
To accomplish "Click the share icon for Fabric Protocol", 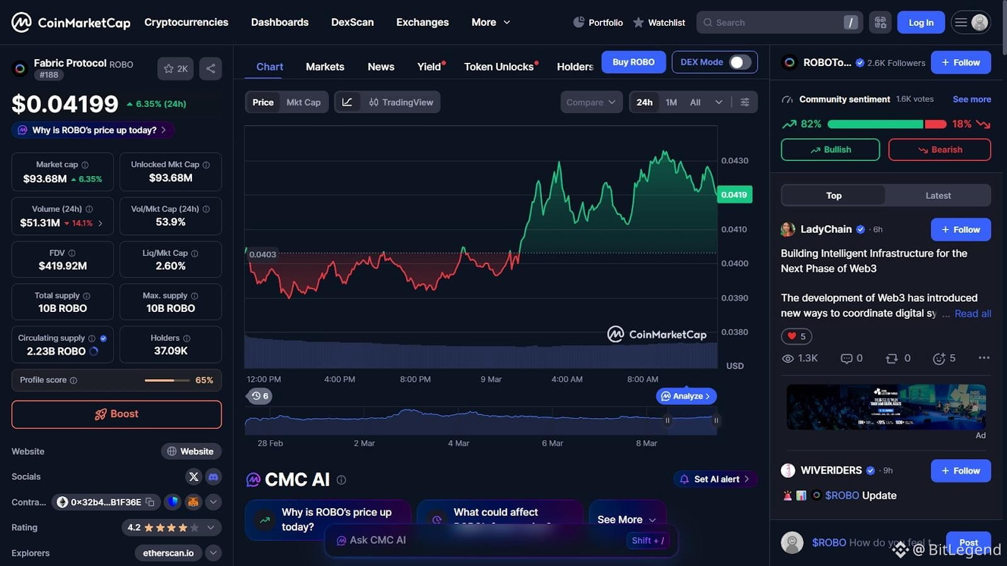I will 211,69.
